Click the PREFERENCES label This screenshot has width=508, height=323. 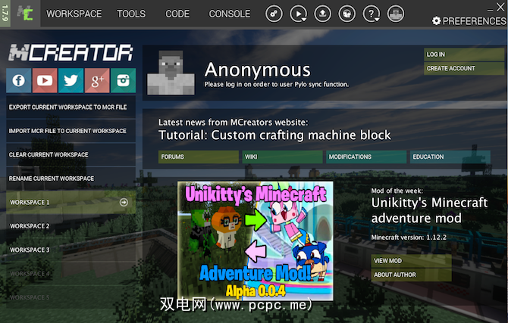pyautogui.click(x=474, y=21)
